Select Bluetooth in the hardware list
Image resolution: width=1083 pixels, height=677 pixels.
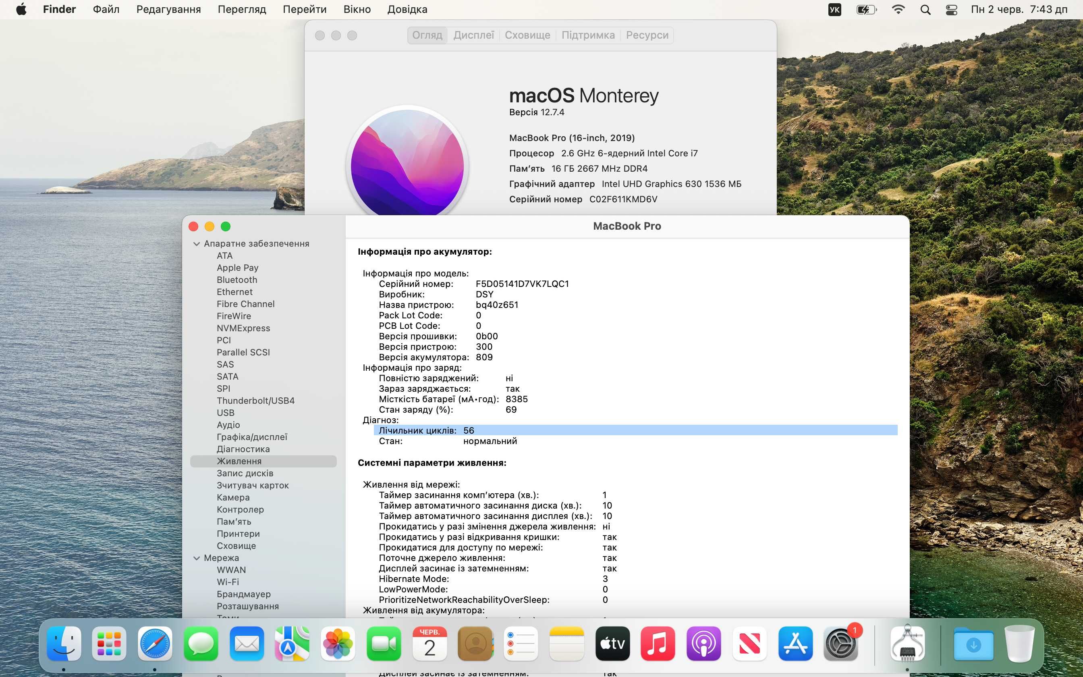[237, 280]
